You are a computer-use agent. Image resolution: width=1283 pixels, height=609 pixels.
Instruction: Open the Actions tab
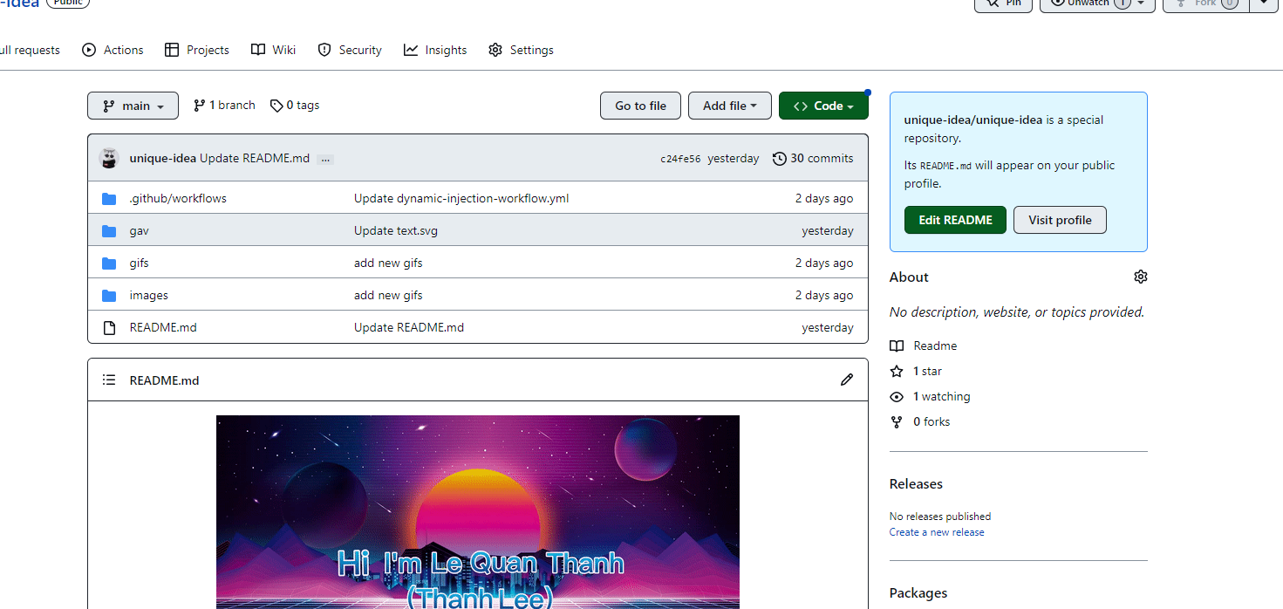113,50
